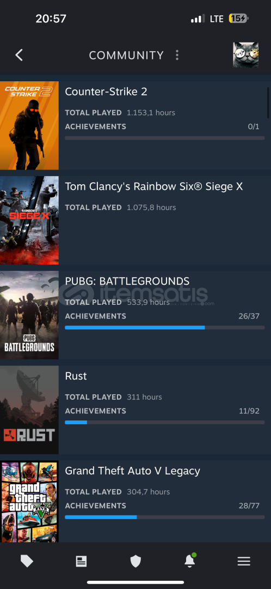271x589 pixels.
Task: Tap the Rust game title
Action: tap(76, 376)
